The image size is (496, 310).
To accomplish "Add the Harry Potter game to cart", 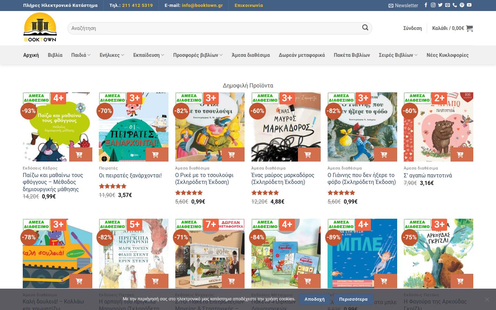I will (233, 281).
